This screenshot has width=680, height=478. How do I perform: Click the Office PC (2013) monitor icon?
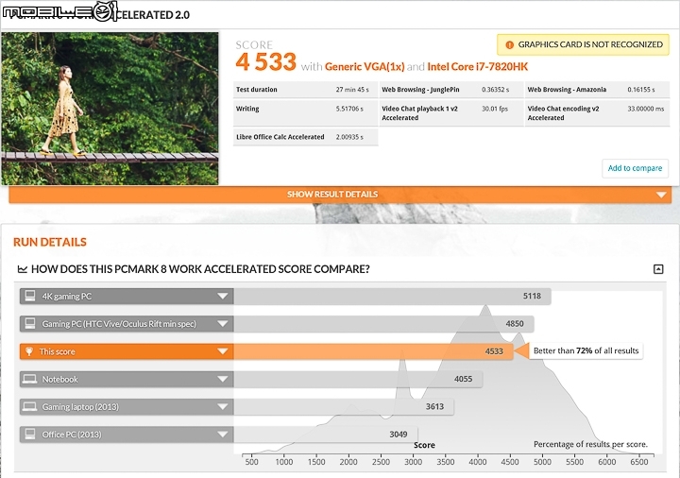[x=30, y=435]
